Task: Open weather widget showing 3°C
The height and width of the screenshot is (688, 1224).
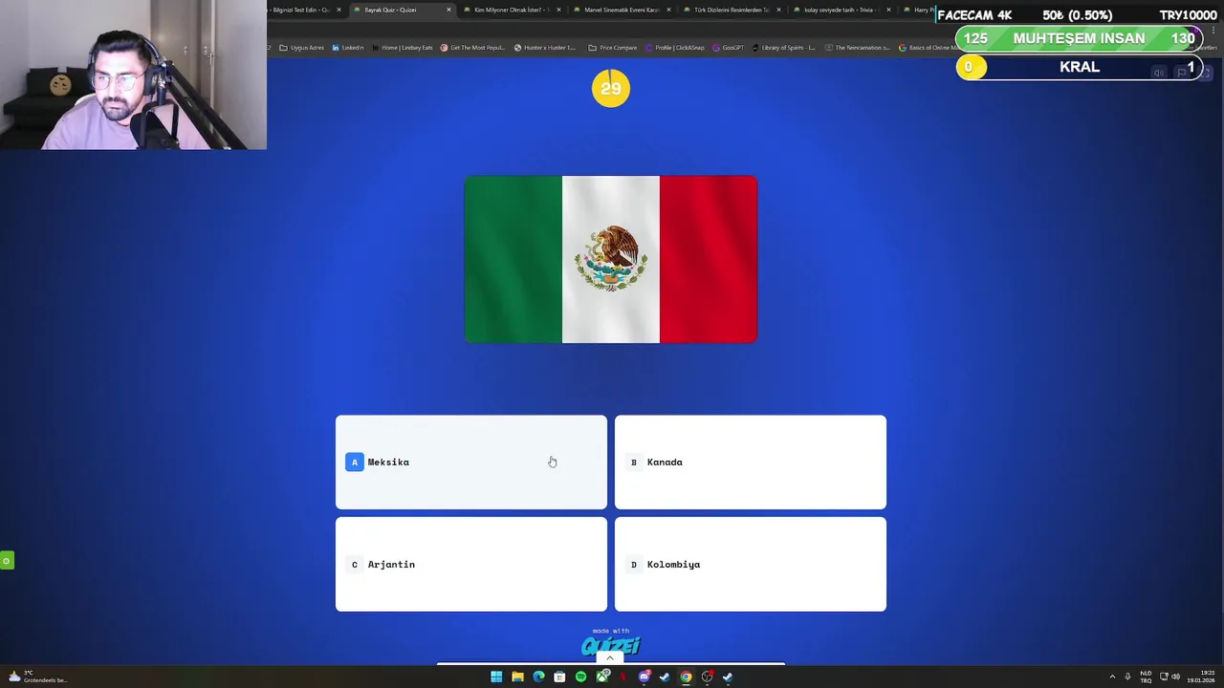Action: [36, 677]
